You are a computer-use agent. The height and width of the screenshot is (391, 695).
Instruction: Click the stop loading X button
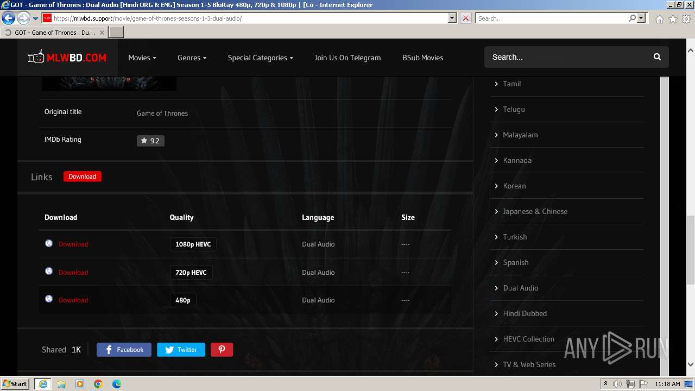click(x=465, y=18)
